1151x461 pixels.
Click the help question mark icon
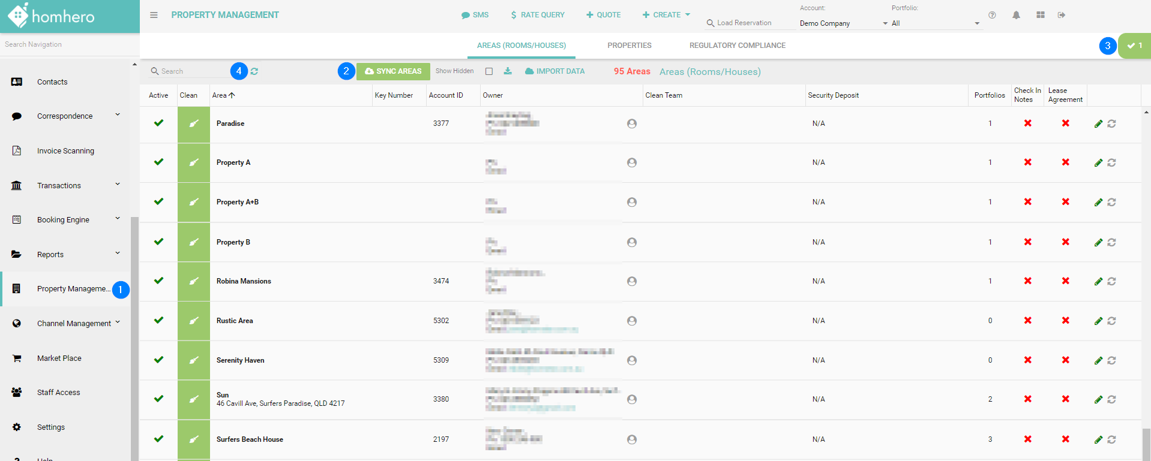(x=992, y=15)
